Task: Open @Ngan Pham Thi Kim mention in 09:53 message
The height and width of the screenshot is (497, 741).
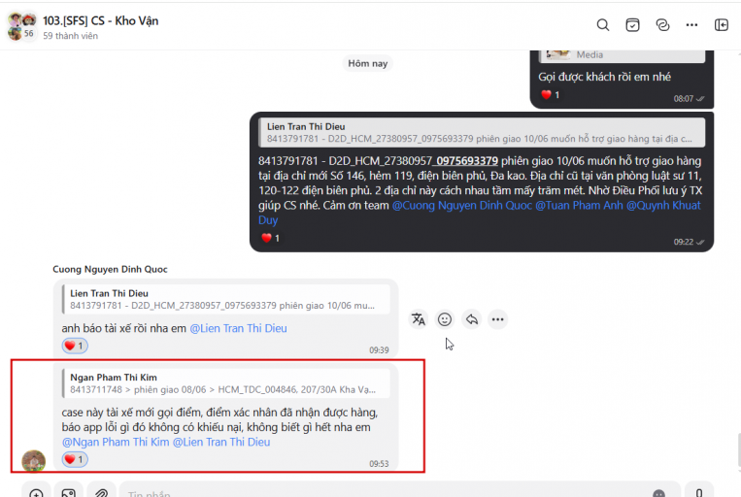Action: point(116,443)
